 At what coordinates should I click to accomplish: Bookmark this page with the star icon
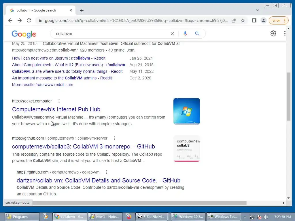click(x=243, y=20)
